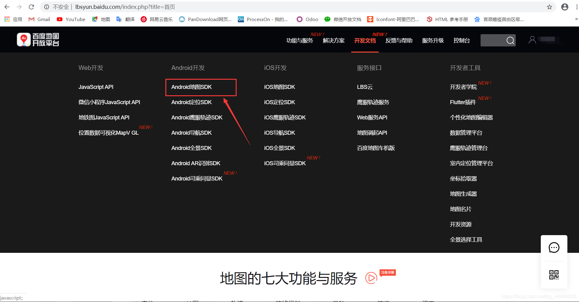
Task: Open 百度地图车机版 link
Action: [376, 148]
